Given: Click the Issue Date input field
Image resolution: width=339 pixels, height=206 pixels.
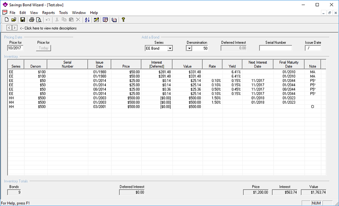Looking at the screenshot, I should 313,48.
